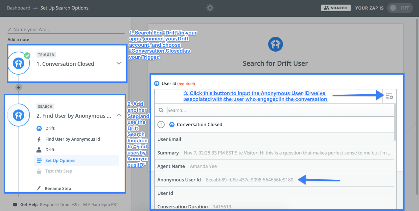Viewport: 419px width, 211px height.
Task: Click the Shared button
Action: click(336, 8)
